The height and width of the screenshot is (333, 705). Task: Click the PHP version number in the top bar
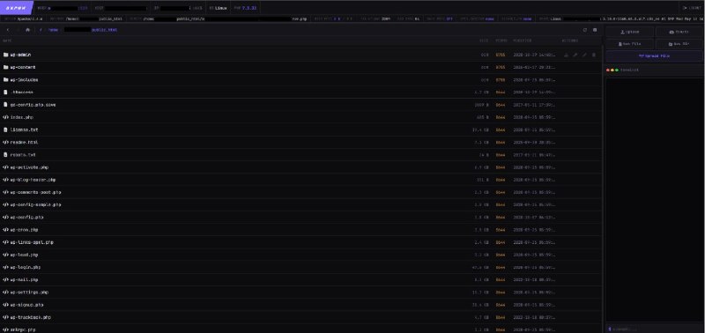pos(249,8)
